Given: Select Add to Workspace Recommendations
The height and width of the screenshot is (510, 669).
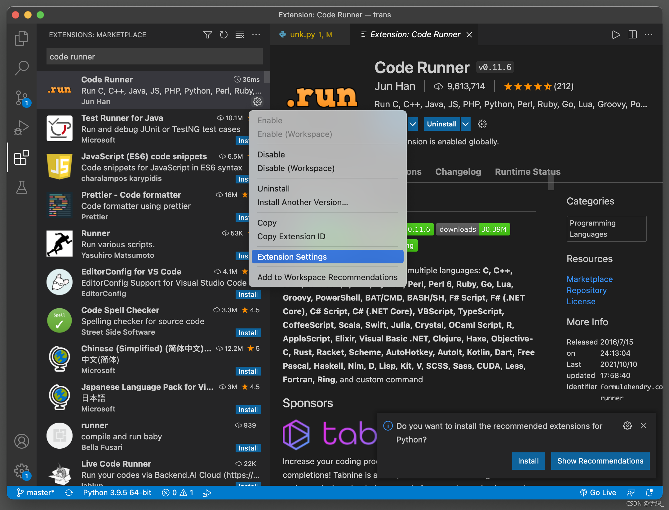Looking at the screenshot, I should 327,277.
